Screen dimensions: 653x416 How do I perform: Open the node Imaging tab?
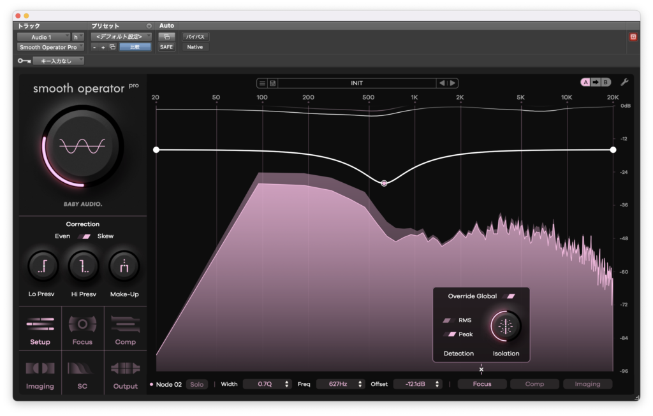587,384
